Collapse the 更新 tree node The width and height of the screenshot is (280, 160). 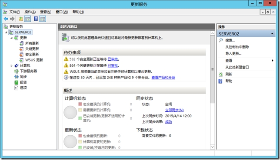click(x=11, y=38)
